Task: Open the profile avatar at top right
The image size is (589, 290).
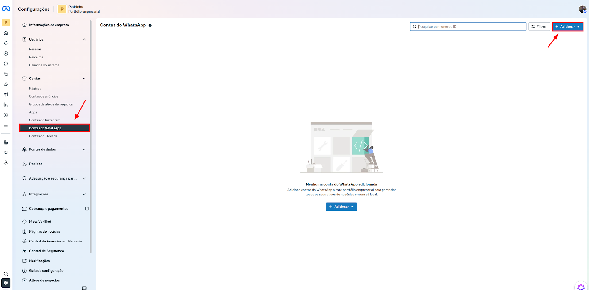Action: pos(583,9)
